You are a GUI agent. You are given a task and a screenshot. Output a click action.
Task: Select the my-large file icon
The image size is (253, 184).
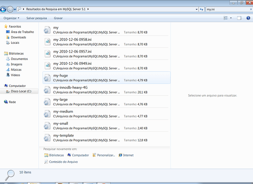(47, 102)
